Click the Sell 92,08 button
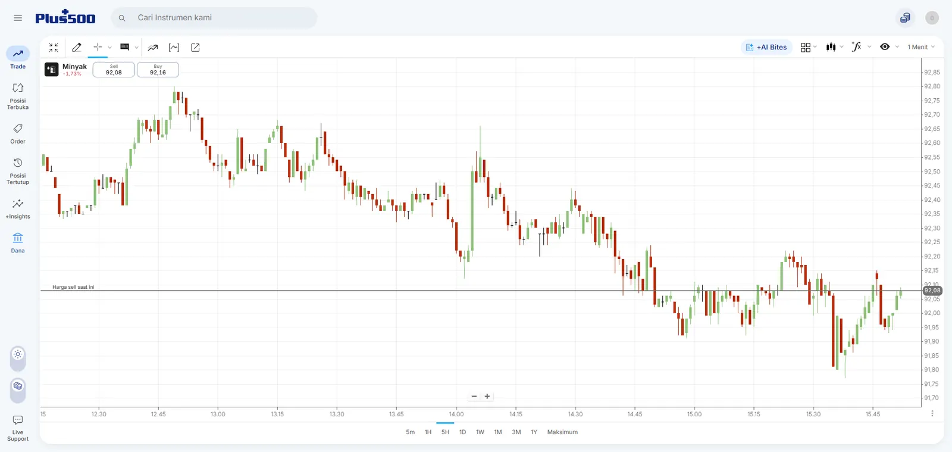Image resolution: width=952 pixels, height=452 pixels. [114, 70]
